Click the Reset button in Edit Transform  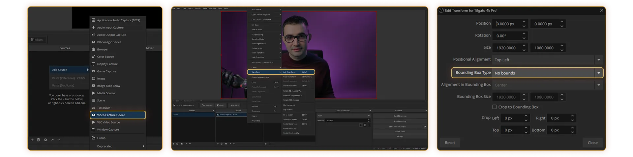(450, 143)
